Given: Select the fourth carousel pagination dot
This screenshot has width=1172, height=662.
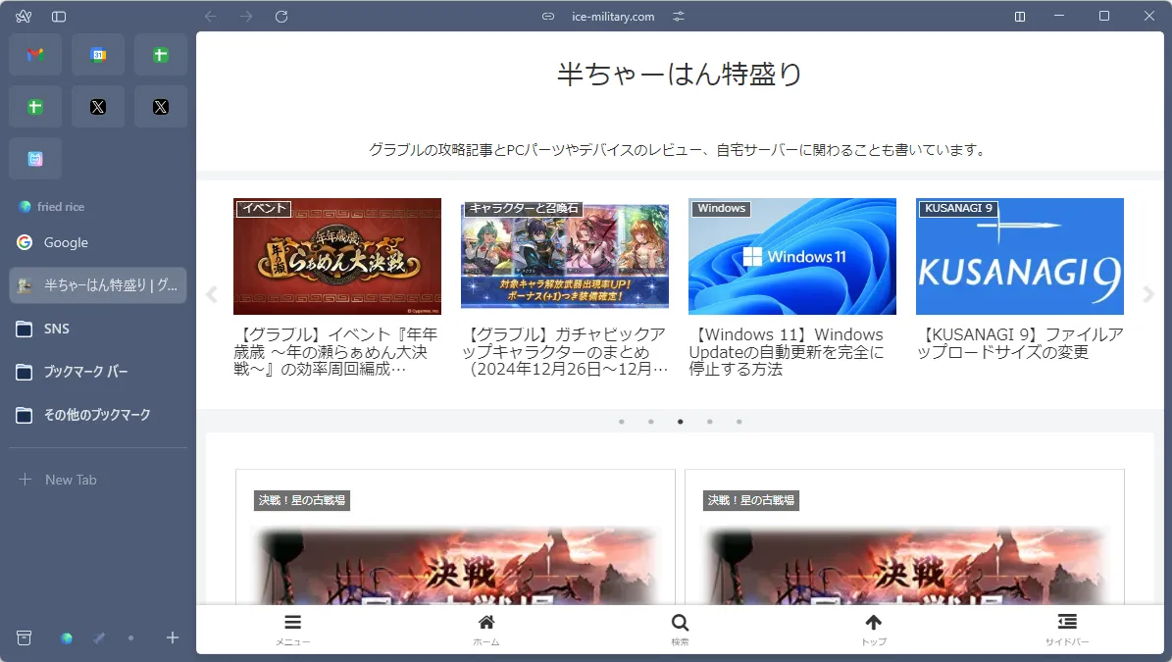Looking at the screenshot, I should click(710, 422).
